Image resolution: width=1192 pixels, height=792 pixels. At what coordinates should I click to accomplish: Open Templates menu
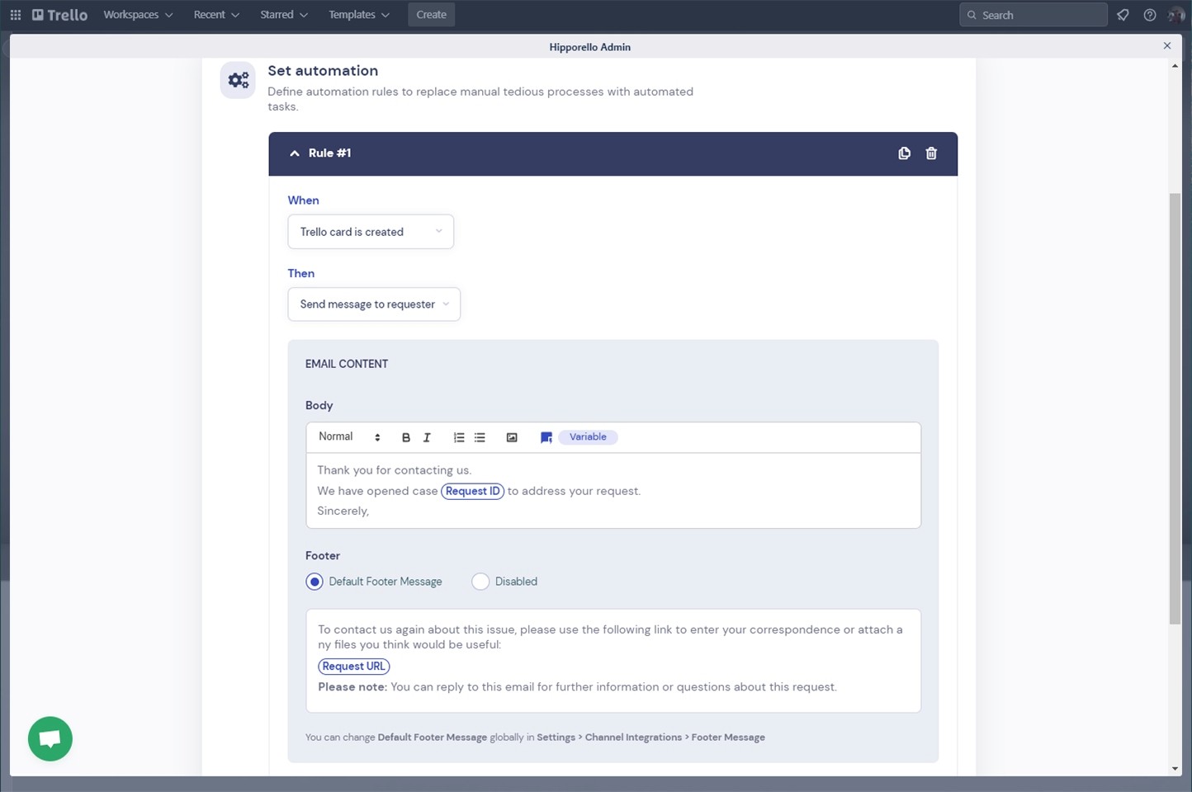[359, 15]
